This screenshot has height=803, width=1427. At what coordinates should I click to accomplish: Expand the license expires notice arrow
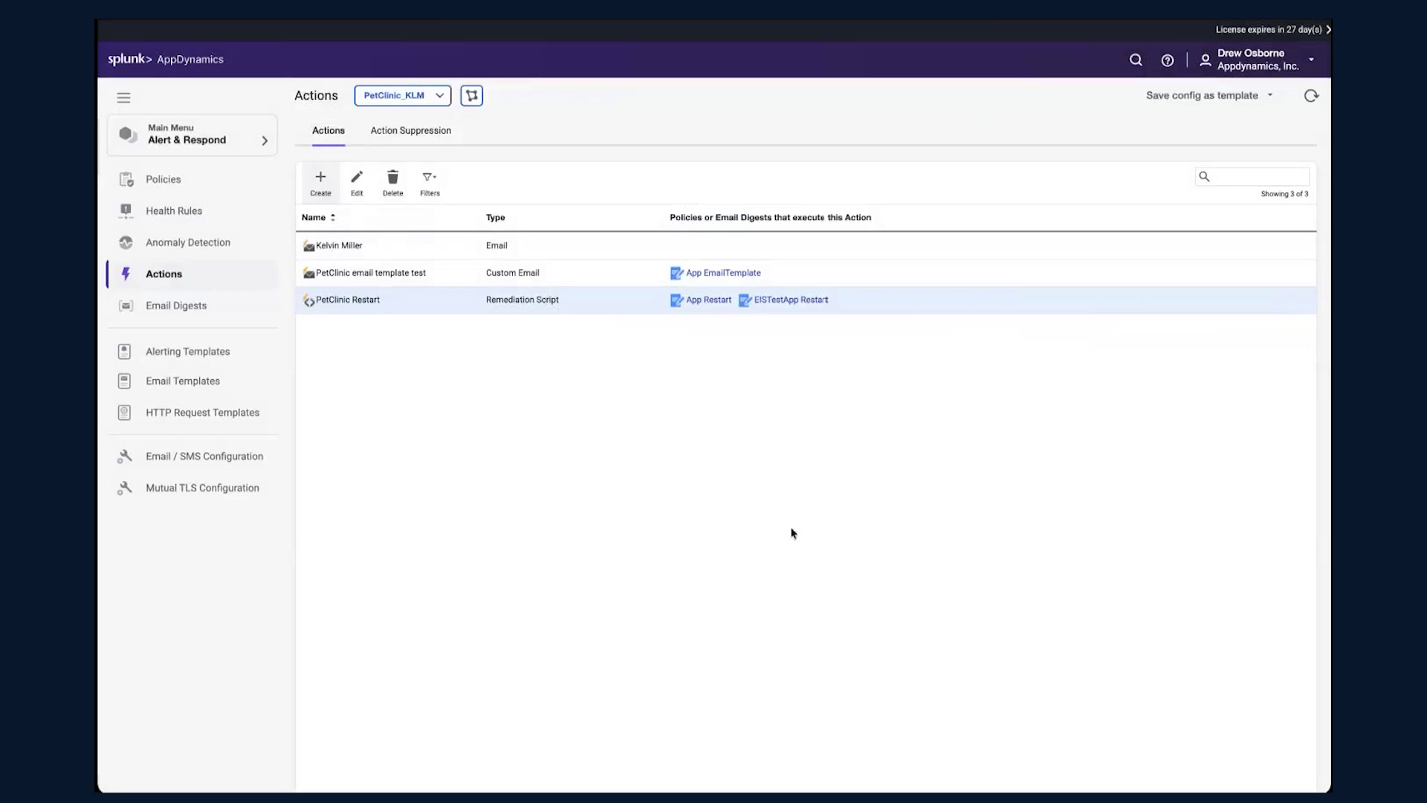tap(1328, 30)
